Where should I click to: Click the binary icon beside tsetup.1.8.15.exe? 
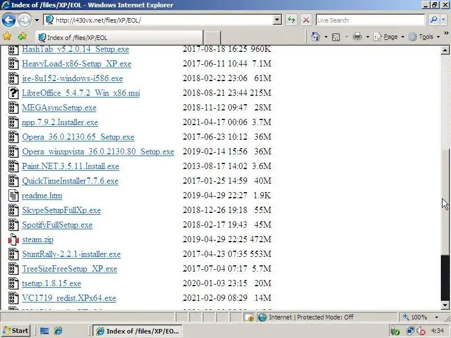(x=13, y=283)
